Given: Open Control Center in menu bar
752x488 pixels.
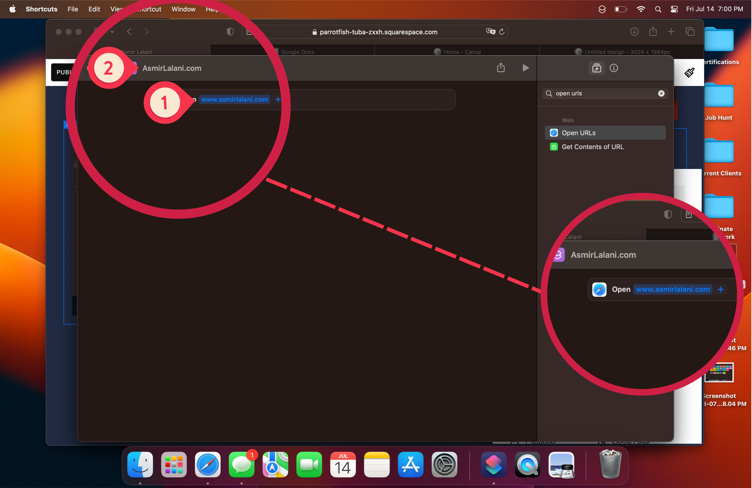Looking at the screenshot, I should tap(674, 9).
